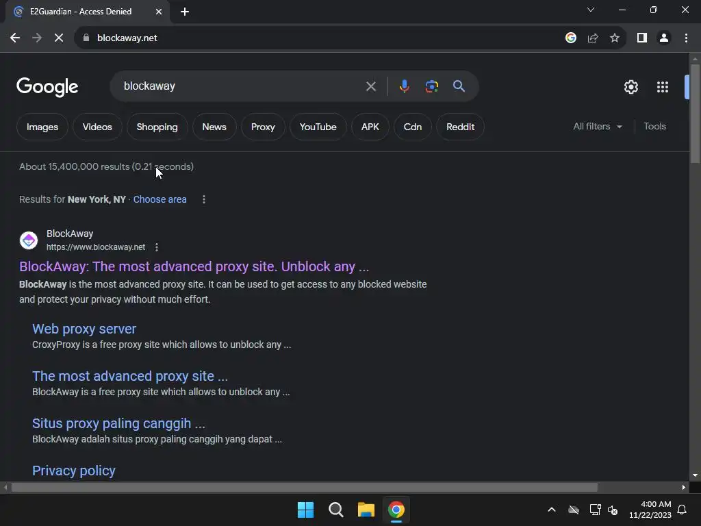The image size is (701, 526).
Task: Start voice search with microphone icon
Action: [x=404, y=86]
